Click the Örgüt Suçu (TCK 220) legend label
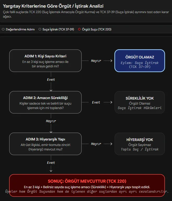Screen dimensions: 172x201 pyautogui.click(x=96, y=29)
